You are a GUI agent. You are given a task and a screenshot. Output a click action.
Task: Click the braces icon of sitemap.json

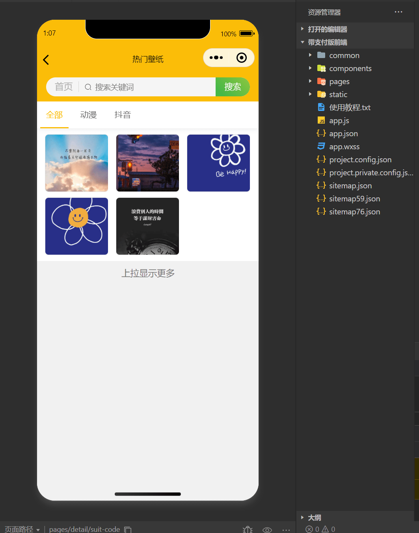pos(321,185)
